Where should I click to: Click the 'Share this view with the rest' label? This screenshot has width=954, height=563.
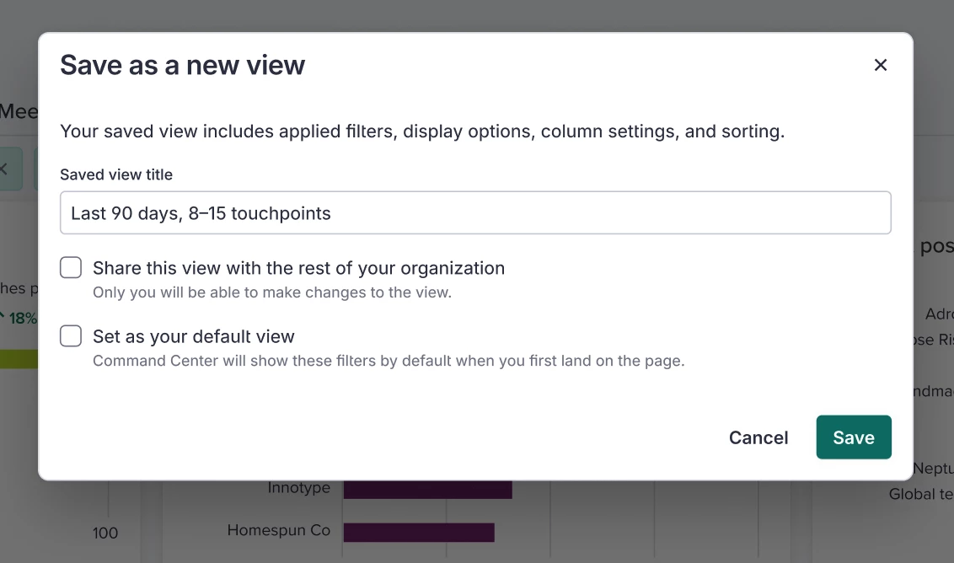[298, 268]
